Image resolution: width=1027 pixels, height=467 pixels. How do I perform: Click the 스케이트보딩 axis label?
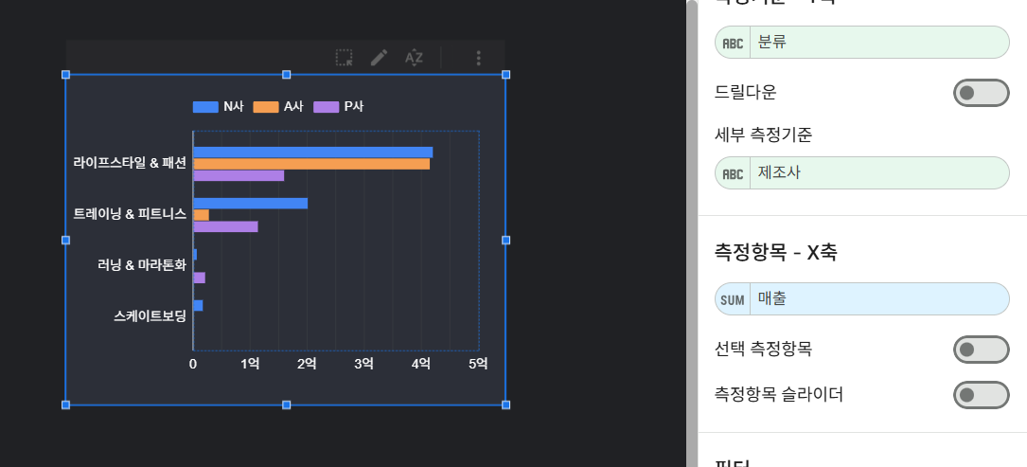(150, 316)
